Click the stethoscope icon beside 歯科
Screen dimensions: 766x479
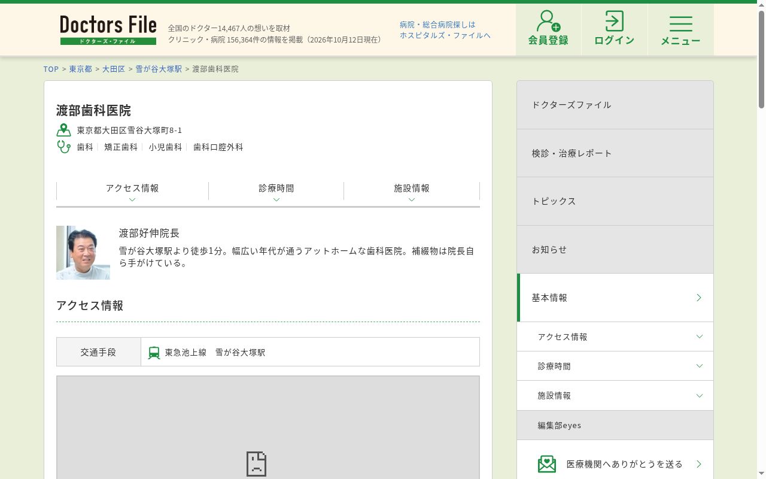point(63,146)
